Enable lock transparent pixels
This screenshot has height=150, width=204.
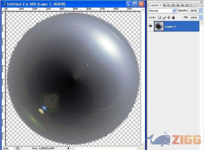160,17
